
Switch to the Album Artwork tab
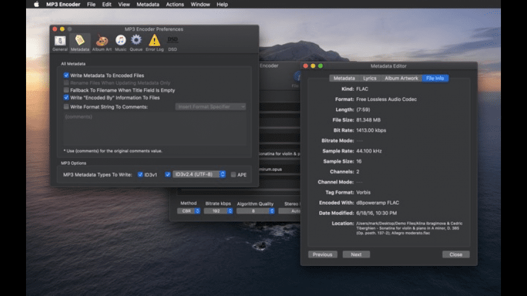[401, 78]
